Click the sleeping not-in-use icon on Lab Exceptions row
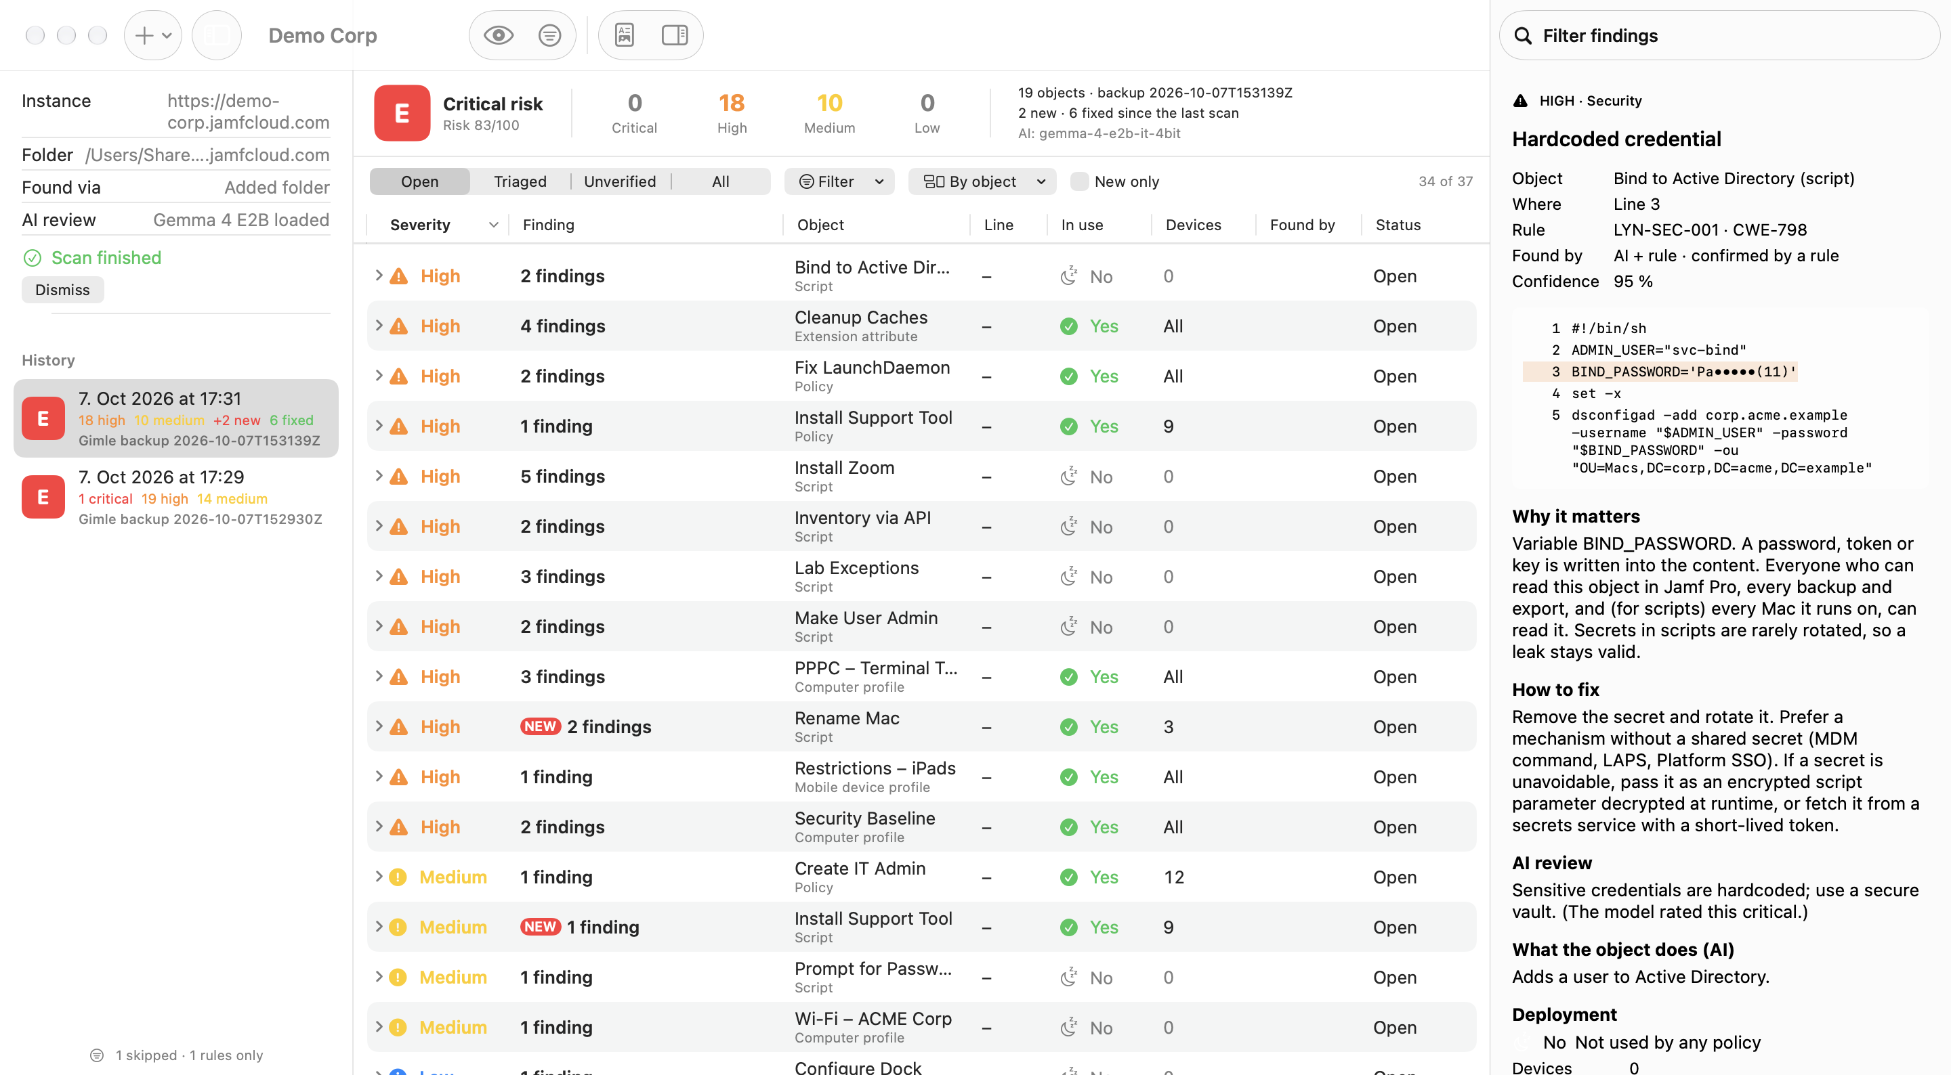1951x1075 pixels. [1069, 577]
